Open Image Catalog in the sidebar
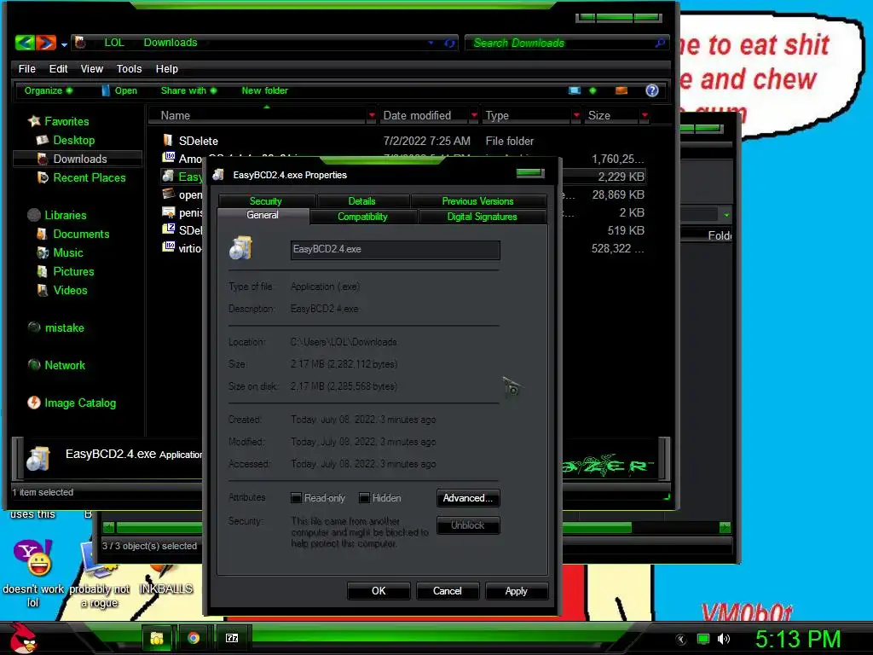Viewport: 873px width, 655px height. pos(80,403)
